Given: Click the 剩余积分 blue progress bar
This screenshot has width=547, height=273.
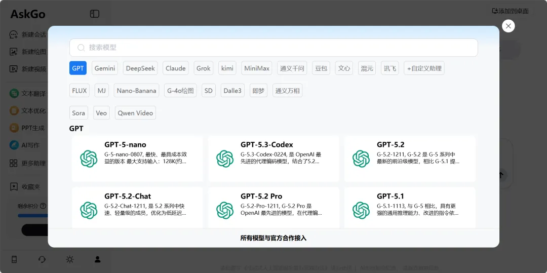Looking at the screenshot, I should (x=33, y=215).
